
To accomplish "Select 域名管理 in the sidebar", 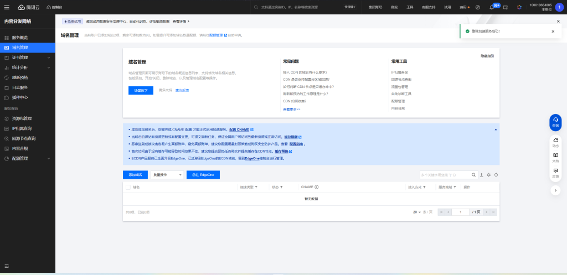I will 28,48.
